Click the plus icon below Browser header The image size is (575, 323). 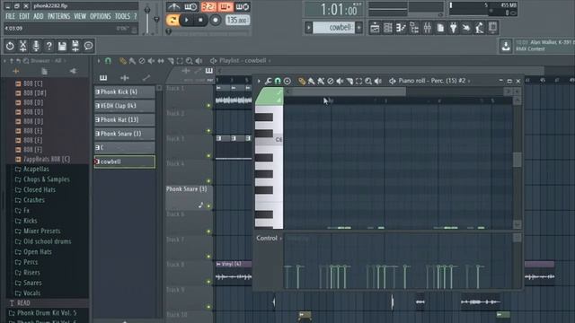[x=16, y=71]
